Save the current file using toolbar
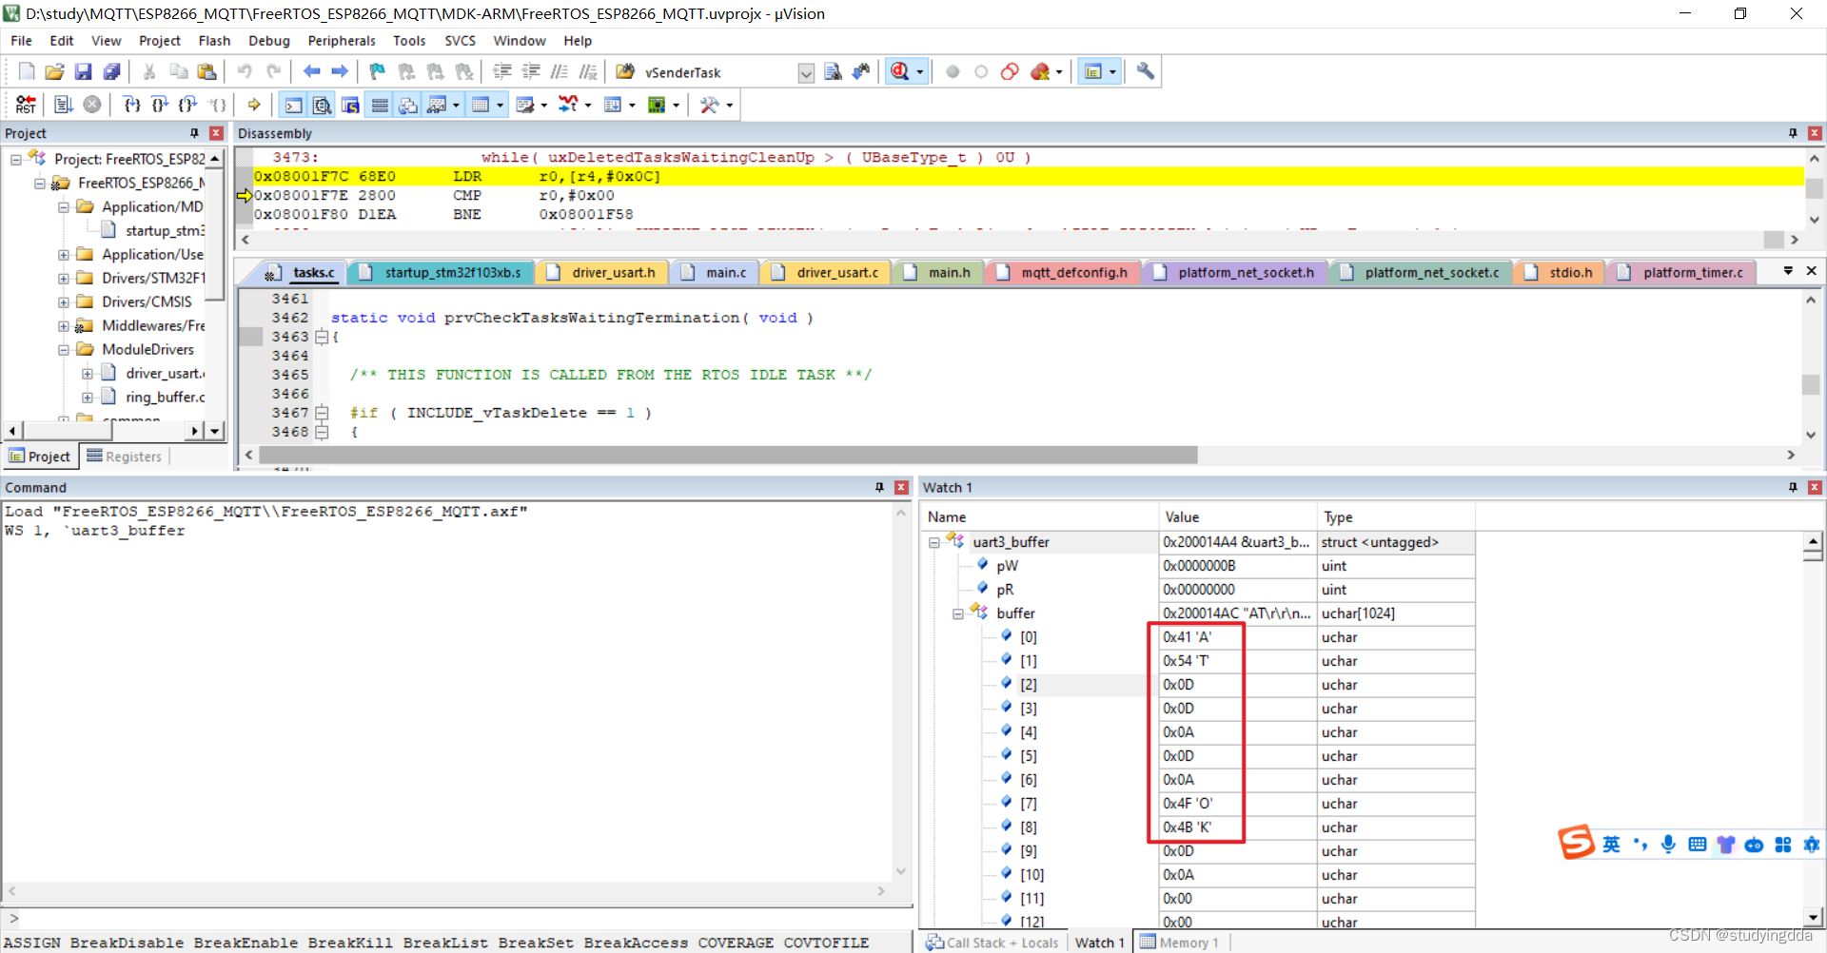 [x=83, y=71]
